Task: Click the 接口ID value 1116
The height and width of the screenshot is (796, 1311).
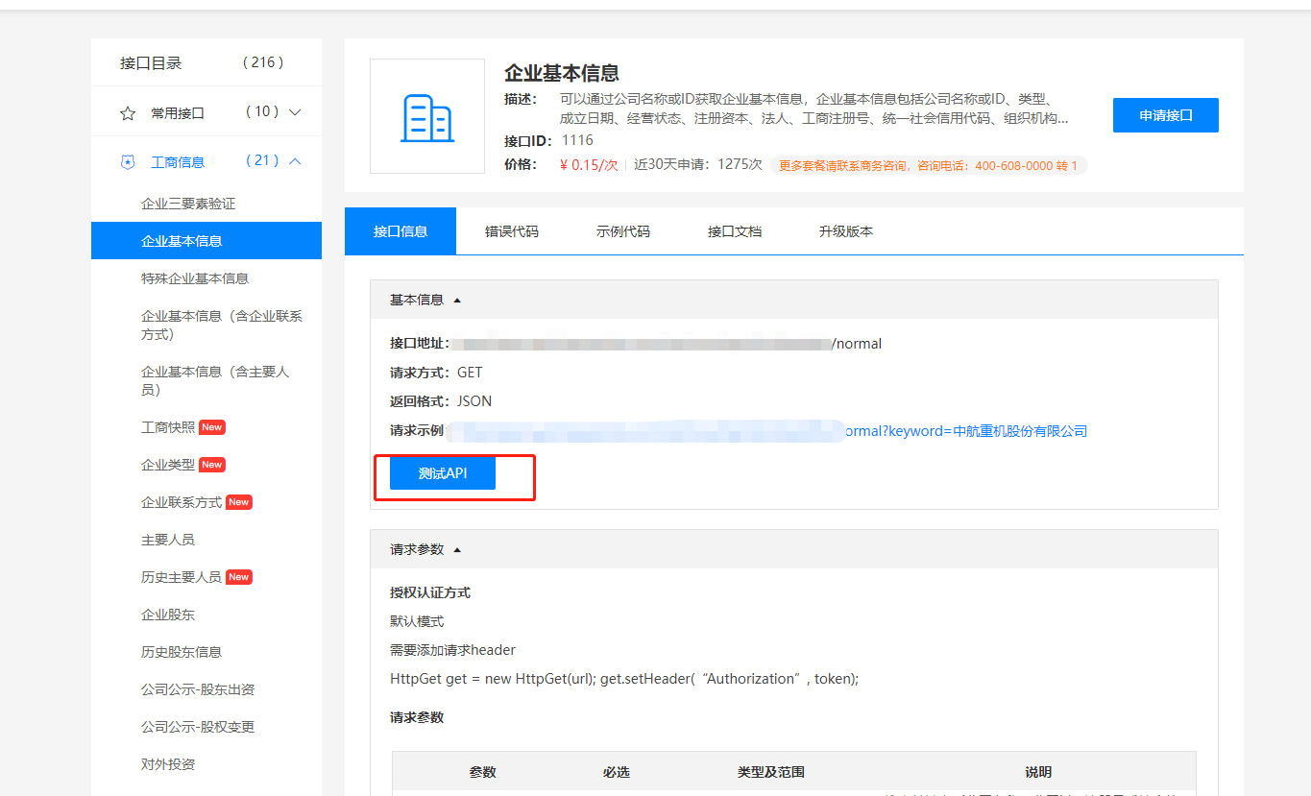Action: pos(577,140)
